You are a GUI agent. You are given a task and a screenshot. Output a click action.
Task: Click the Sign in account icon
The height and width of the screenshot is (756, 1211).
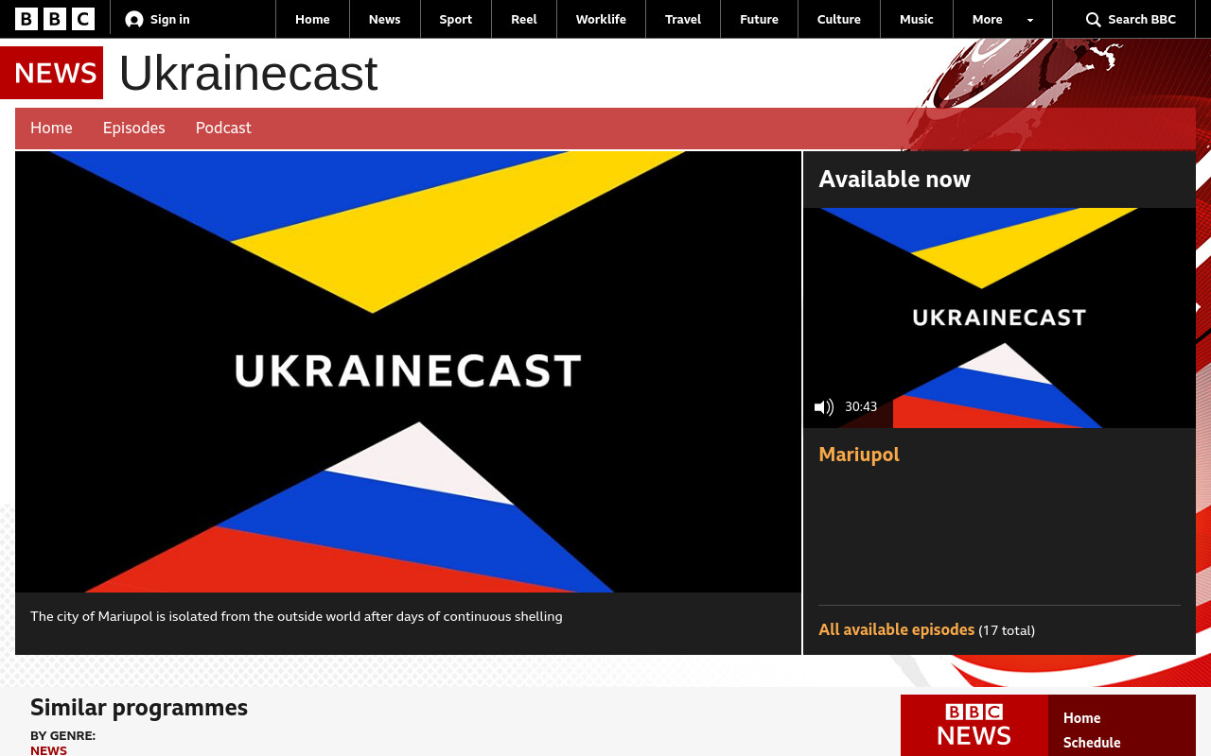tap(134, 20)
